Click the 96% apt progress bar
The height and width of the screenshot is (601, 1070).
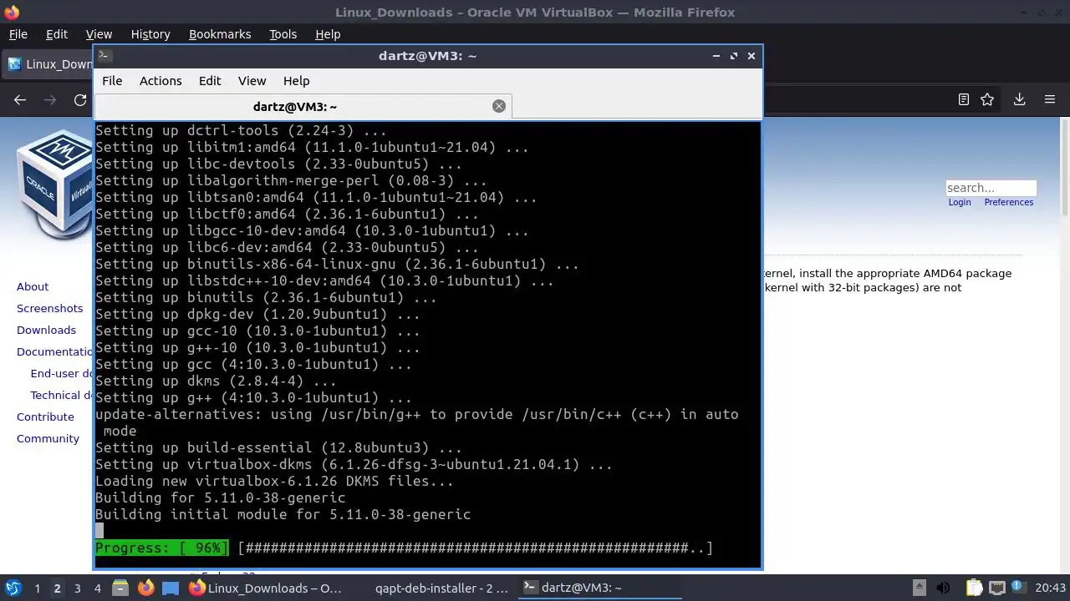(404, 548)
